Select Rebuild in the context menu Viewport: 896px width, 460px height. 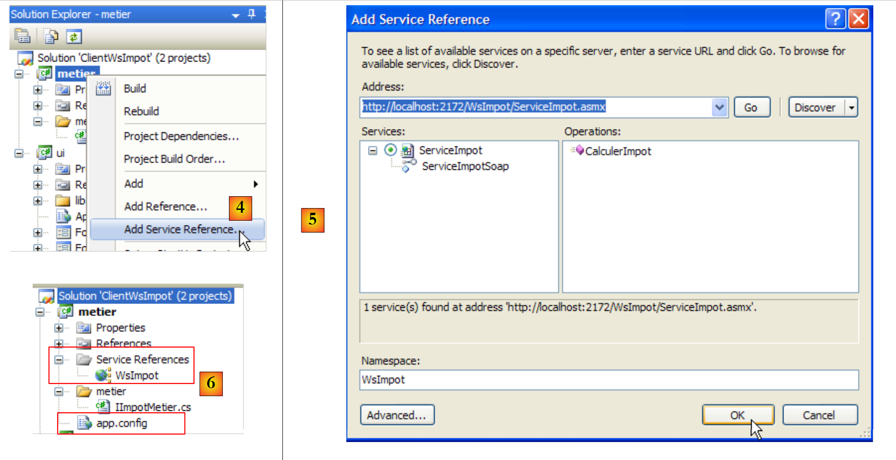[141, 111]
